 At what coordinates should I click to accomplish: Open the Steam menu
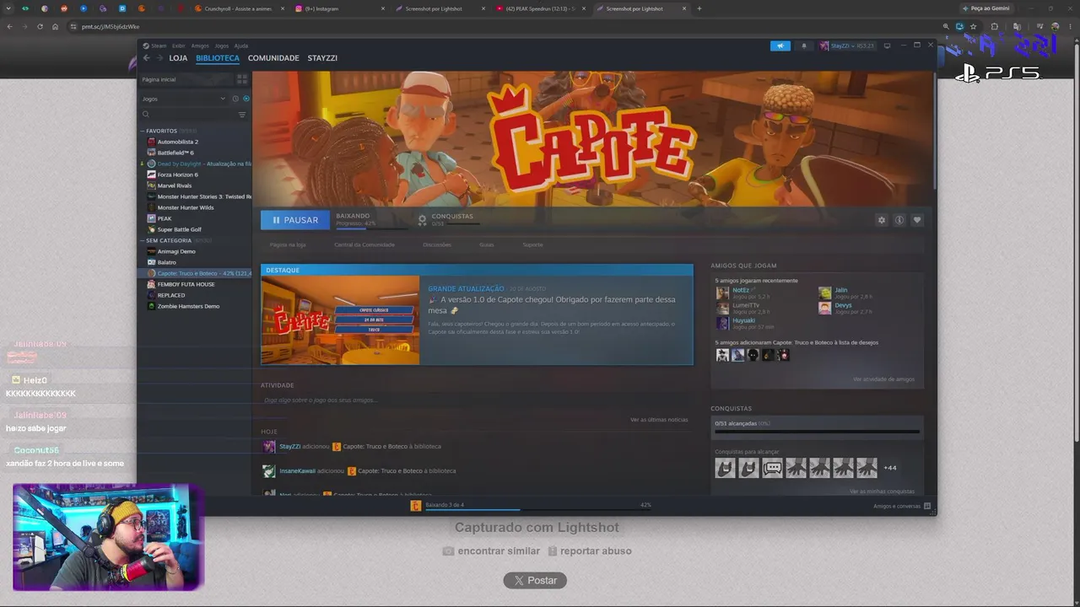(155, 46)
